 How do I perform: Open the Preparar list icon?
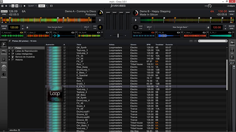click(x=4, y=60)
